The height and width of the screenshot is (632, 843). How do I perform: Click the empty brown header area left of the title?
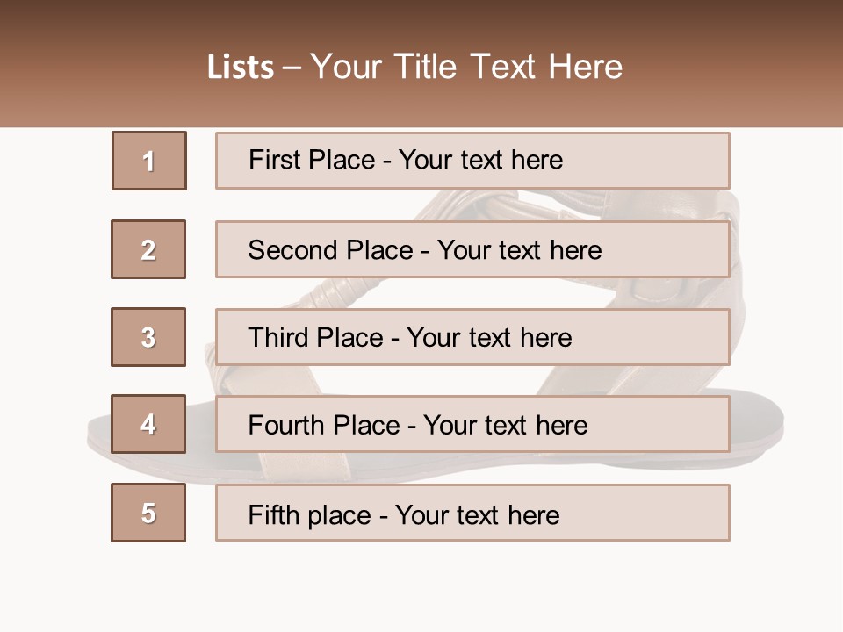[97, 67]
